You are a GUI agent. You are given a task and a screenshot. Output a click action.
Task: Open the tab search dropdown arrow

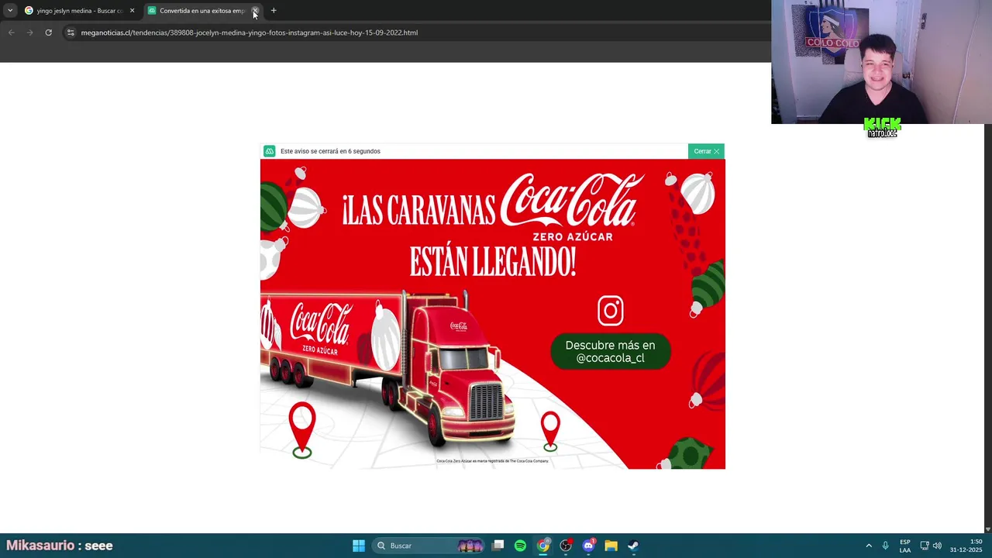pyautogui.click(x=10, y=11)
